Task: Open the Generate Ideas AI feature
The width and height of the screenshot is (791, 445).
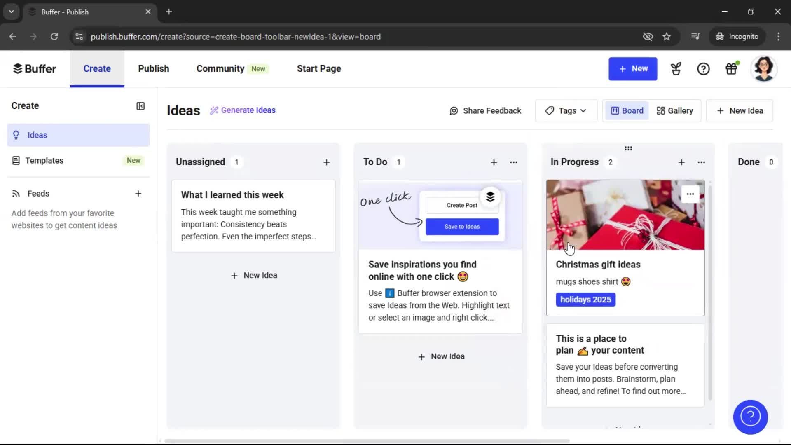Action: tap(243, 110)
